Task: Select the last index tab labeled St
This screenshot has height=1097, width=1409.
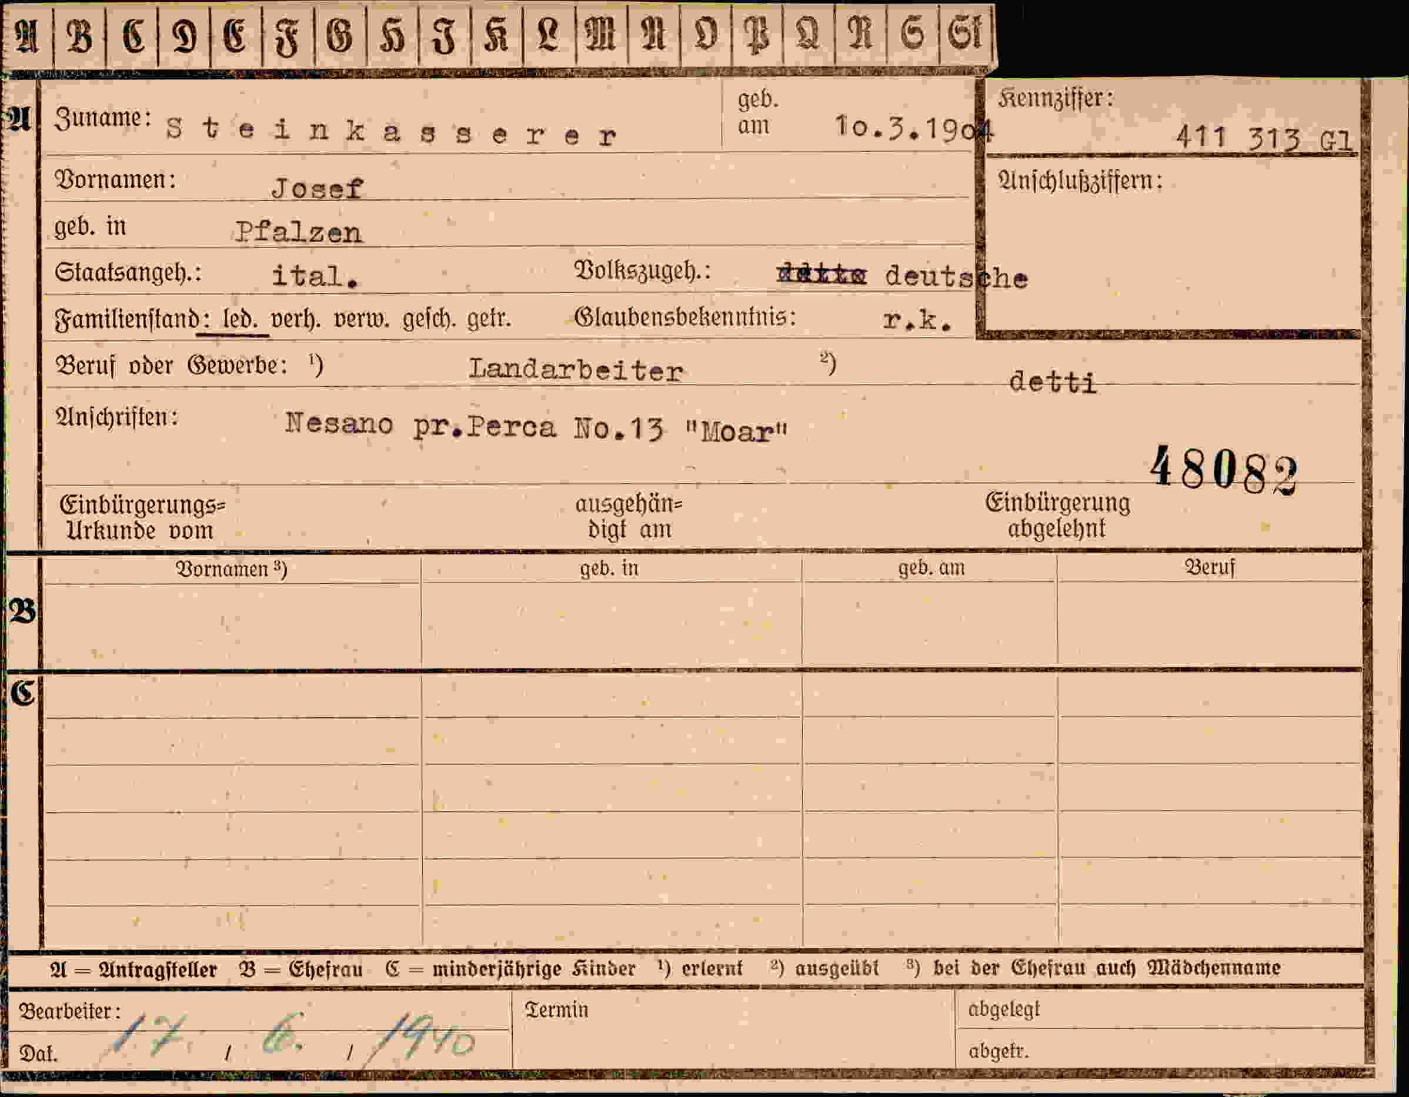Action: click(966, 35)
